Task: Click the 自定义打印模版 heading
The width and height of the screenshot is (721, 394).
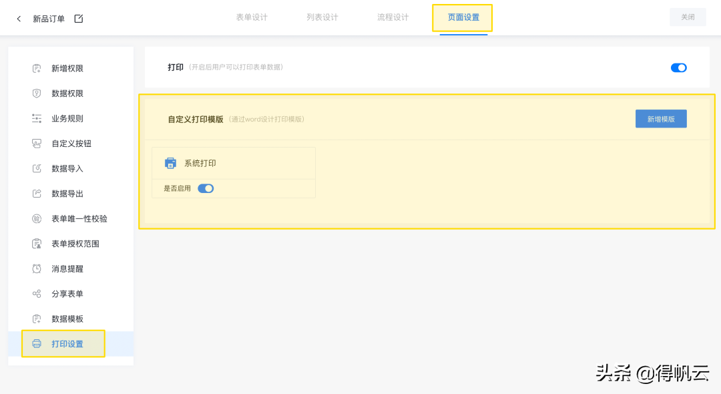Action: tap(196, 120)
